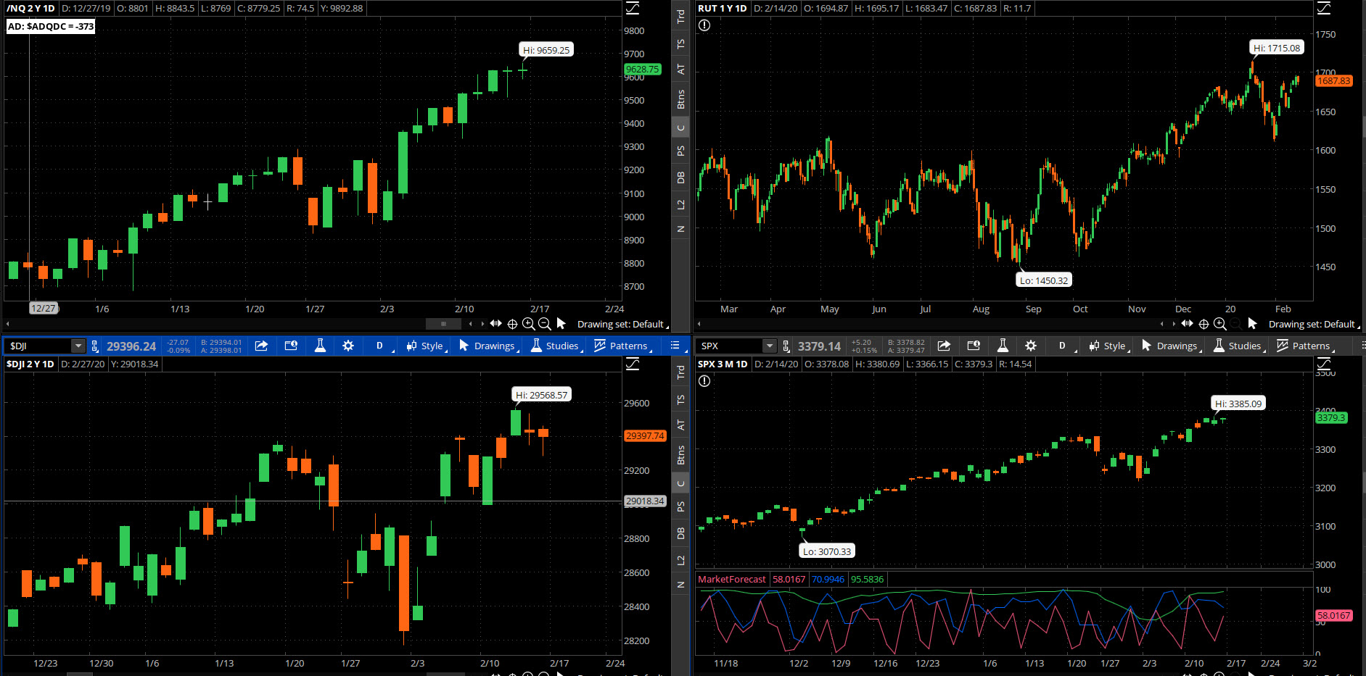
Task: Click crosshair pan icon under RUT chart
Action: pos(1204,324)
